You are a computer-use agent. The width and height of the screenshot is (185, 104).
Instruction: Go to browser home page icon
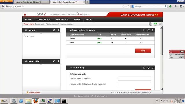pyautogui.click(x=175, y=6)
